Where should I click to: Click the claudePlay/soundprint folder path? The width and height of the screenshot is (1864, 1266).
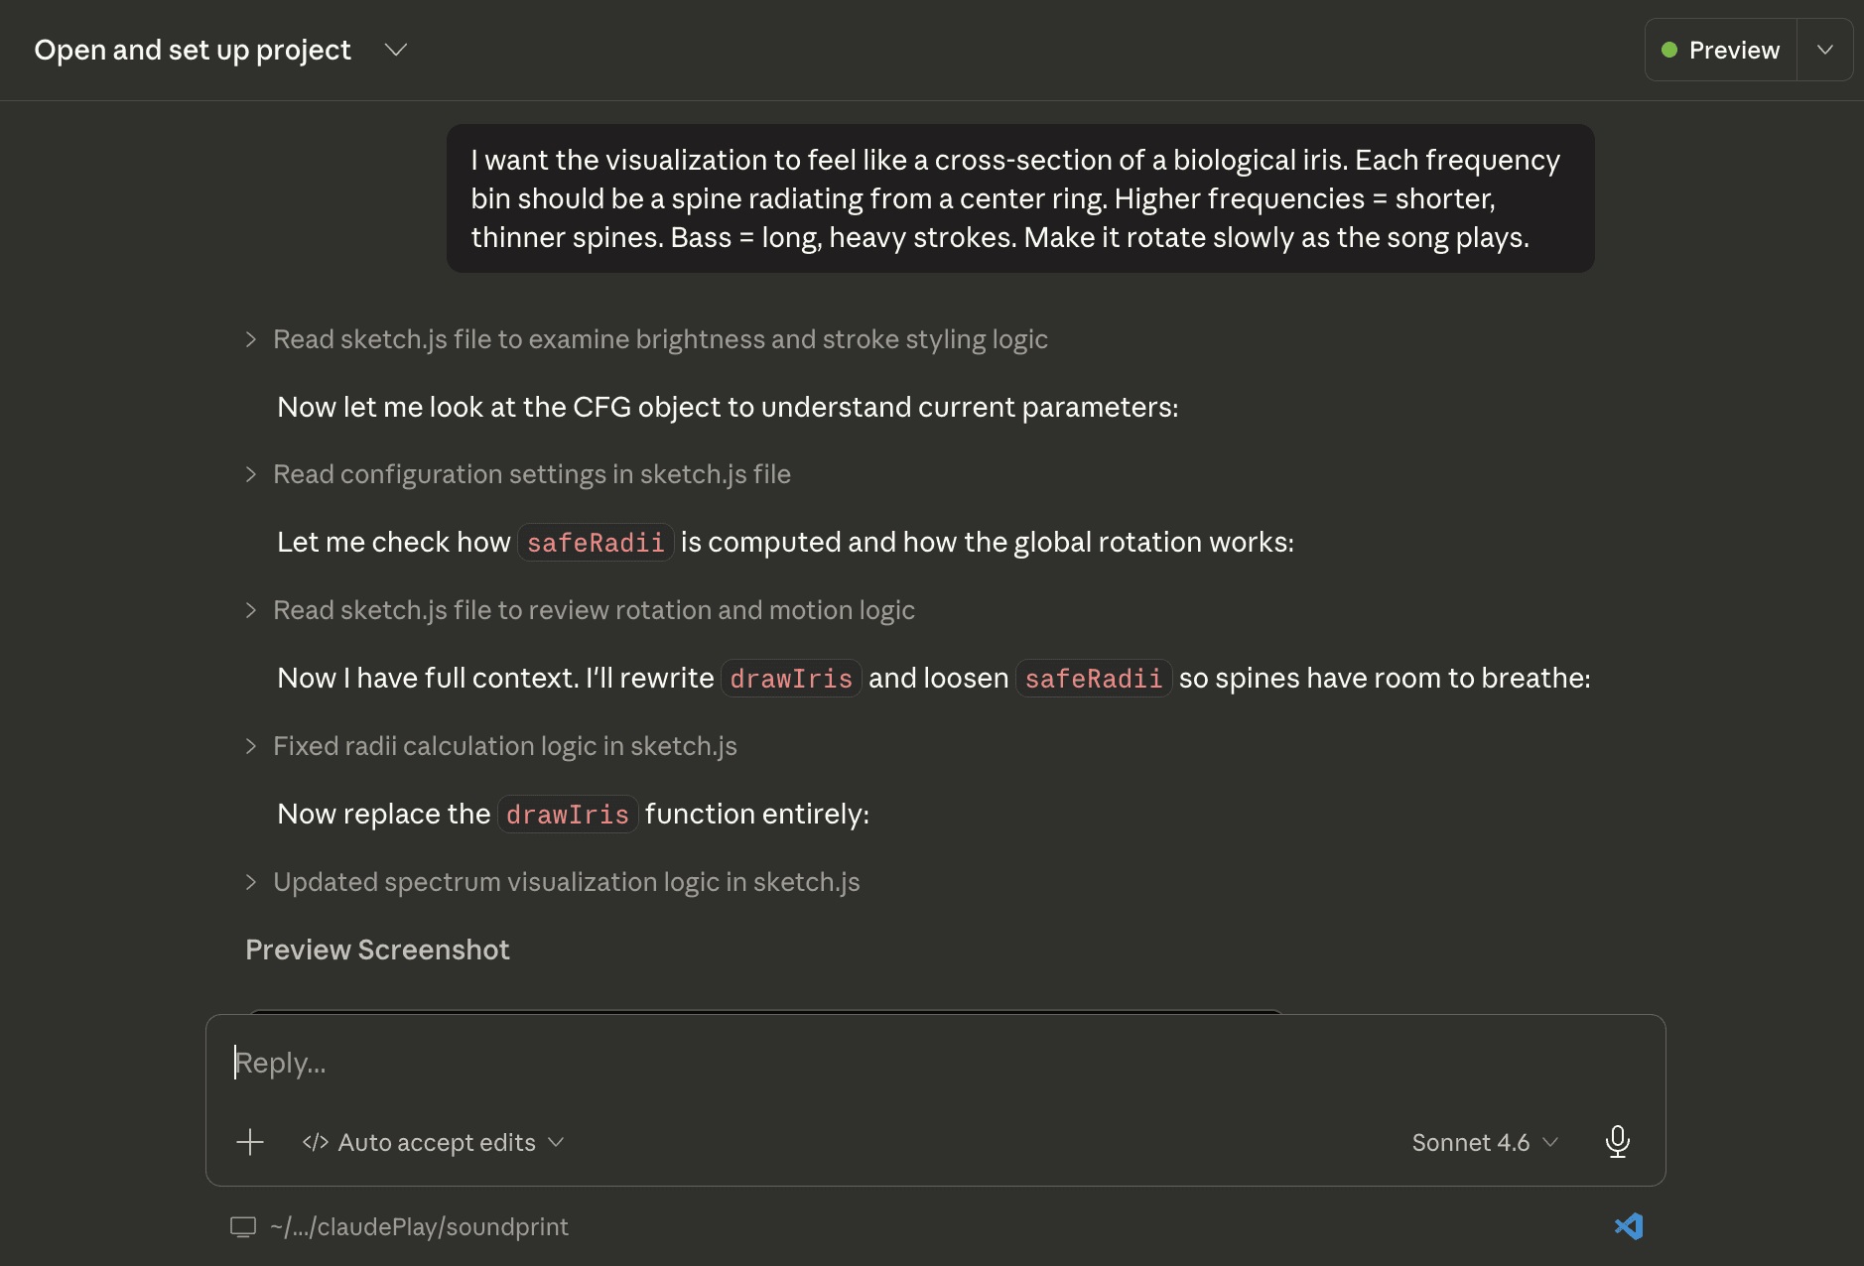pos(419,1227)
